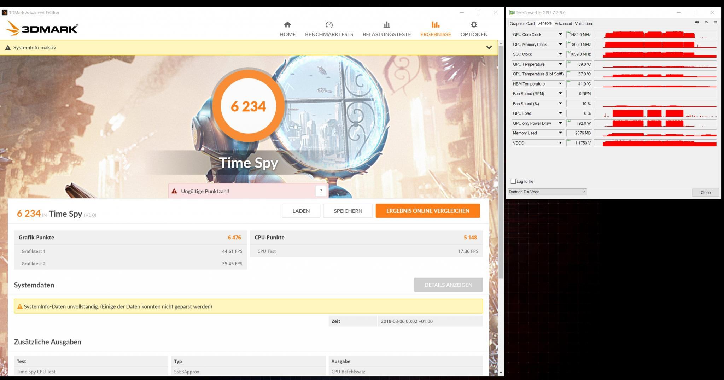Click the Details anzeigen button
This screenshot has width=724, height=380.
tap(448, 285)
